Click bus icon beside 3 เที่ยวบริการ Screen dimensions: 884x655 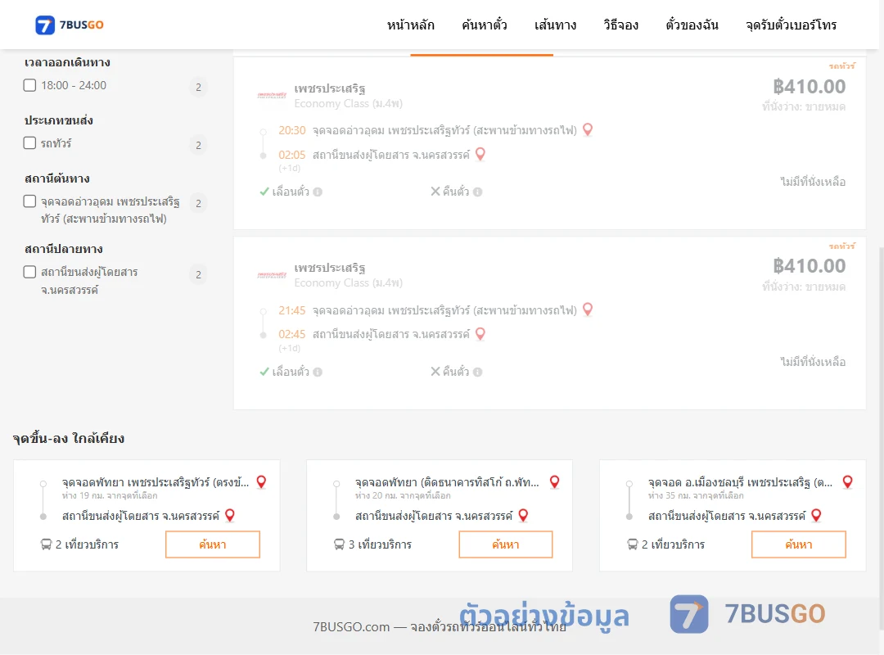click(x=339, y=544)
